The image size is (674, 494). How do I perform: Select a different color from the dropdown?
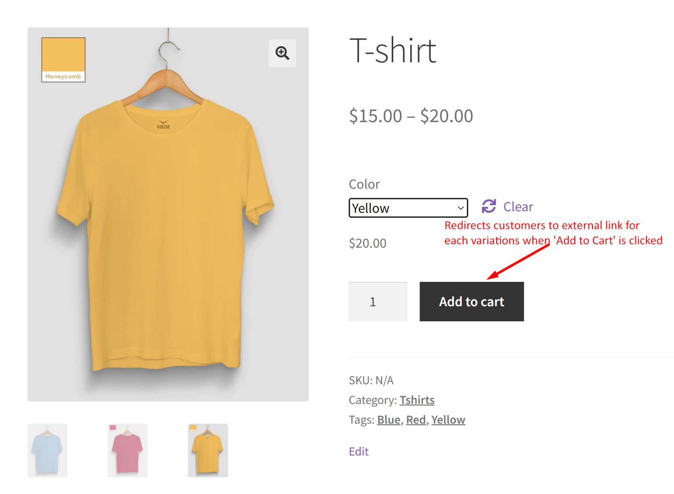[408, 208]
